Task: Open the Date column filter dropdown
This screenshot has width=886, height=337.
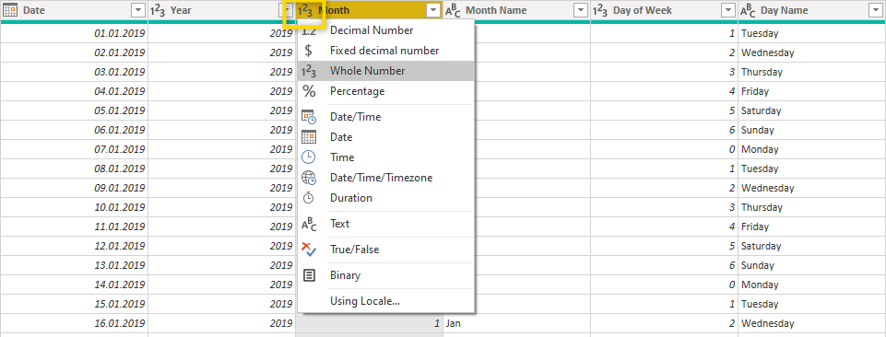Action: (x=138, y=10)
